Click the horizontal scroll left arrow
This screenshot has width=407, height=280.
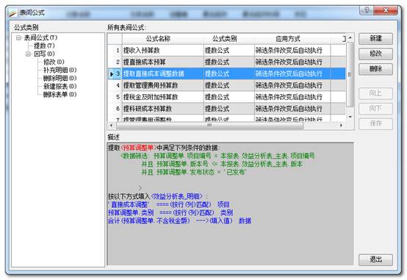coord(112,125)
